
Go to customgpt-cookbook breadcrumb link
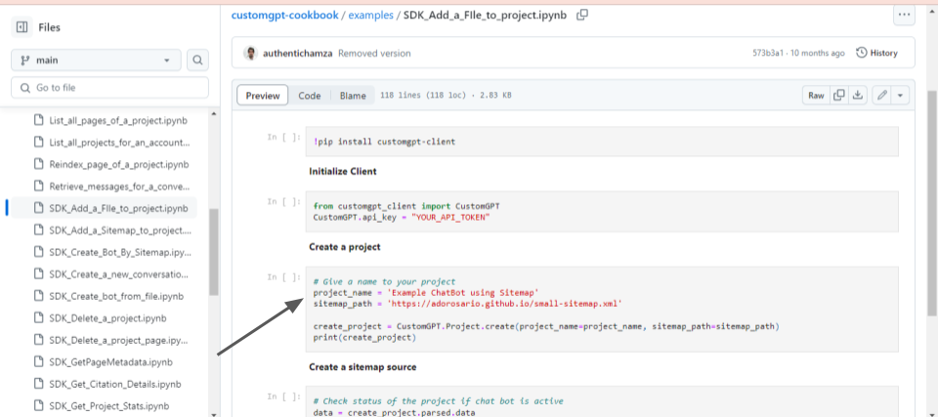(x=284, y=15)
